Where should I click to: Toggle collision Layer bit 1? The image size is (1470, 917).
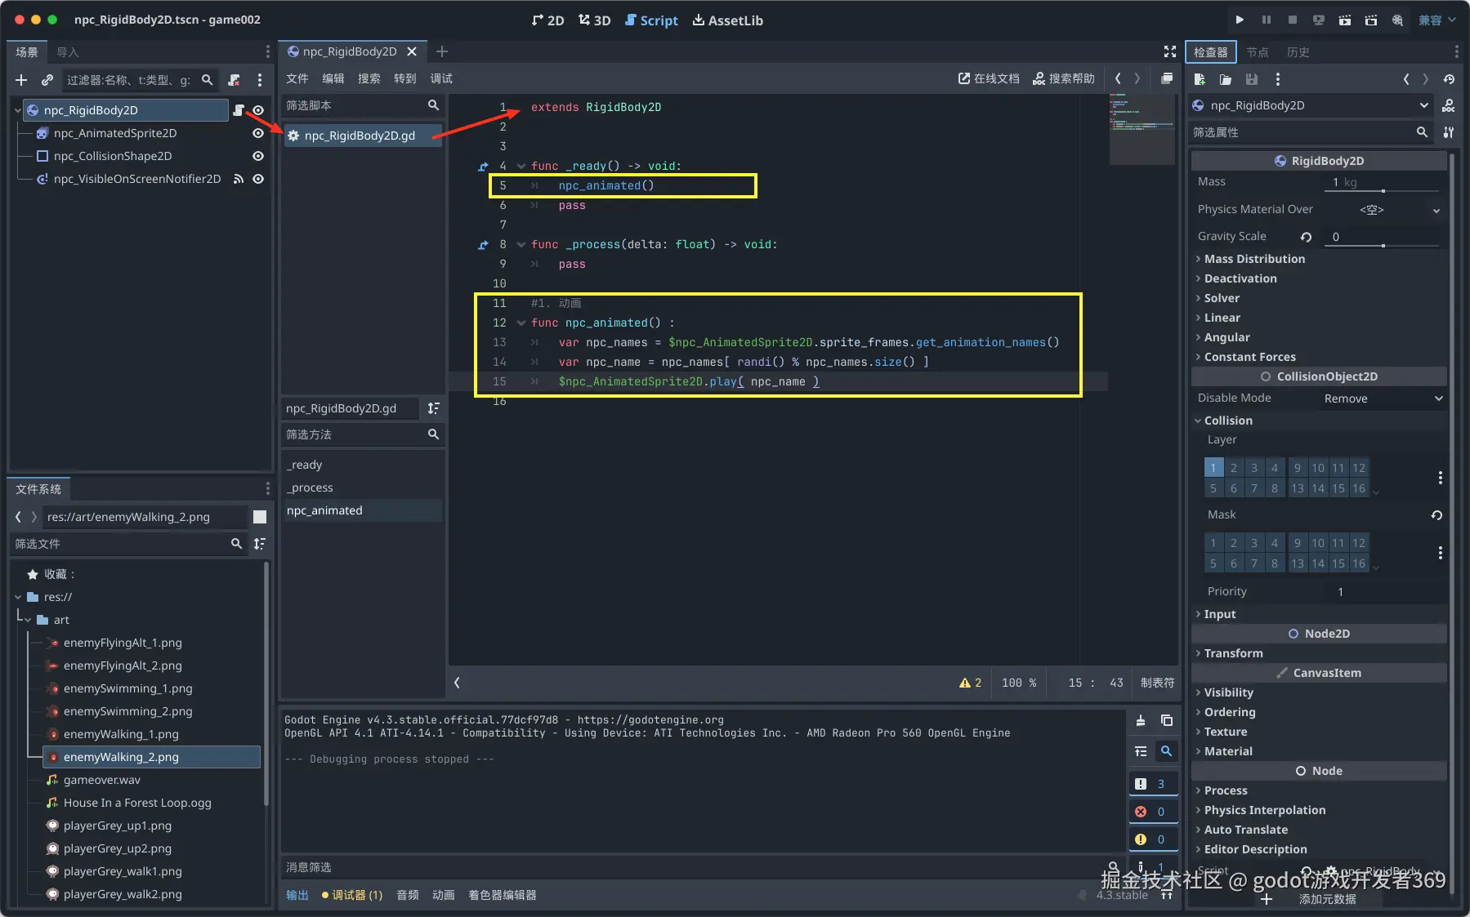[1213, 468]
